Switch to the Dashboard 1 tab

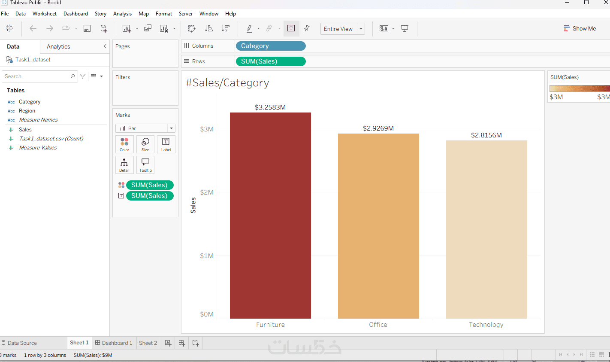[114, 343]
